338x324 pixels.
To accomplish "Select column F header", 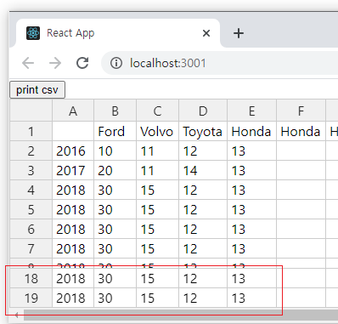I will coord(301,111).
